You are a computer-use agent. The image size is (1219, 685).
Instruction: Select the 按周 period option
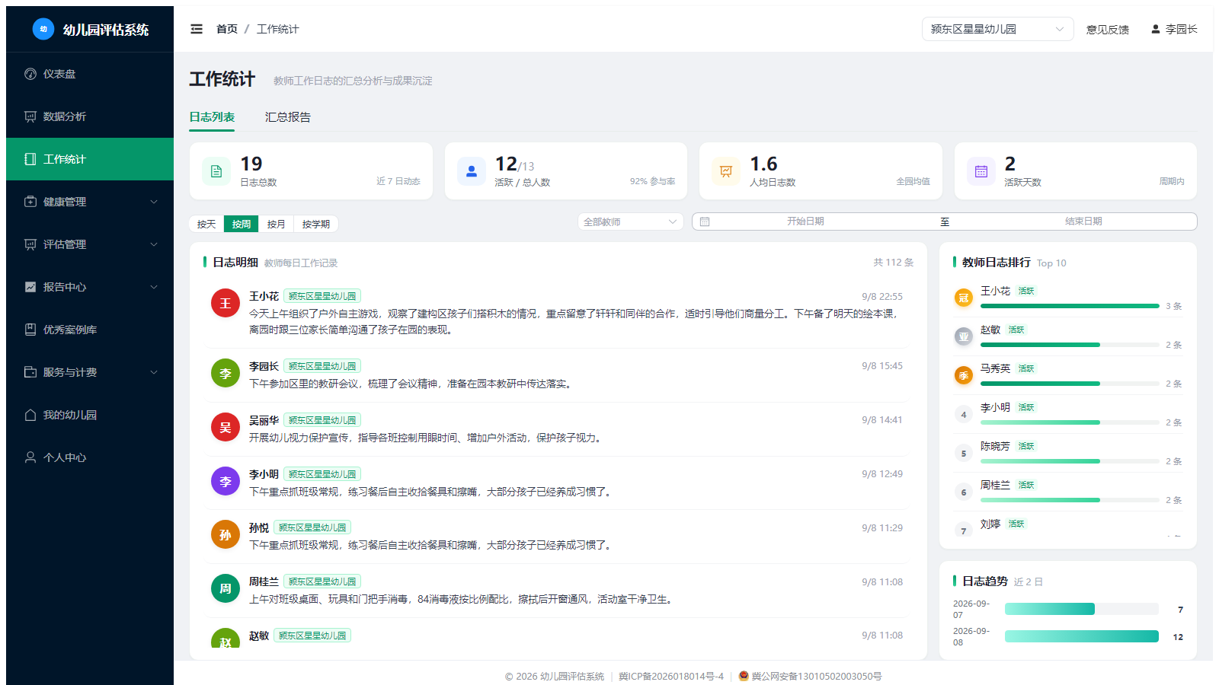[242, 224]
